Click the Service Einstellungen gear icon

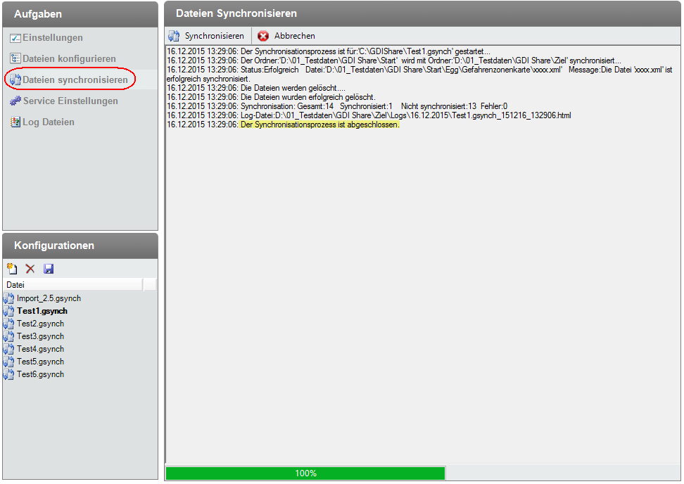(x=15, y=101)
